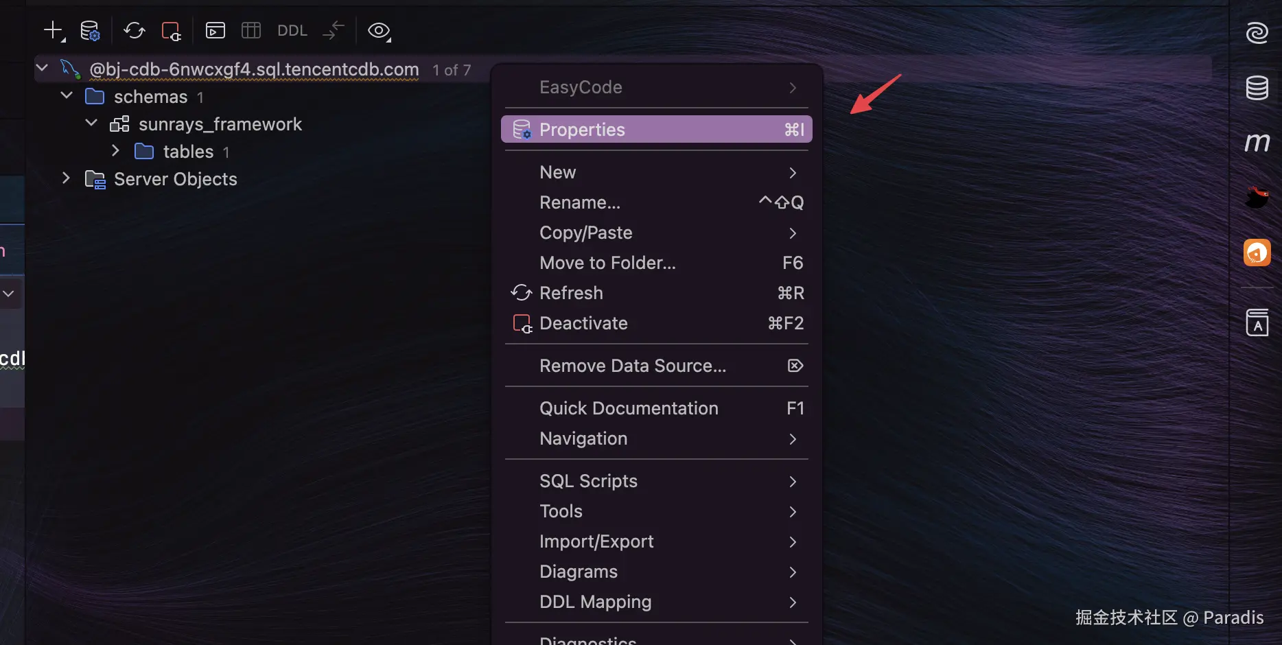Click the bj-cdb tencentcdb data source link
This screenshot has height=645, width=1282.
pos(254,69)
